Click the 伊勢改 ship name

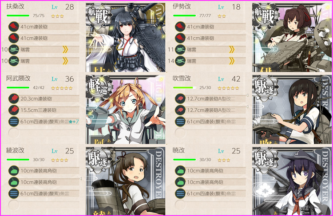pyautogui.click(x=182, y=7)
